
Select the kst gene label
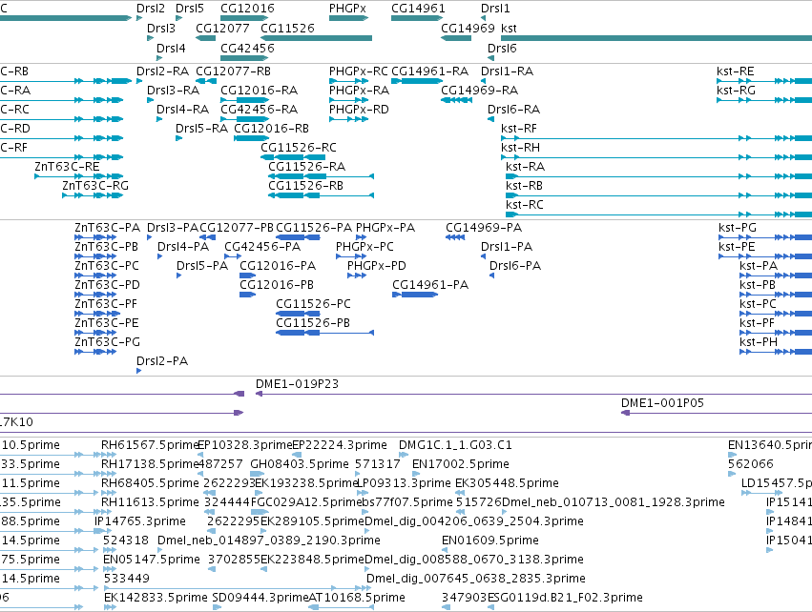click(509, 28)
